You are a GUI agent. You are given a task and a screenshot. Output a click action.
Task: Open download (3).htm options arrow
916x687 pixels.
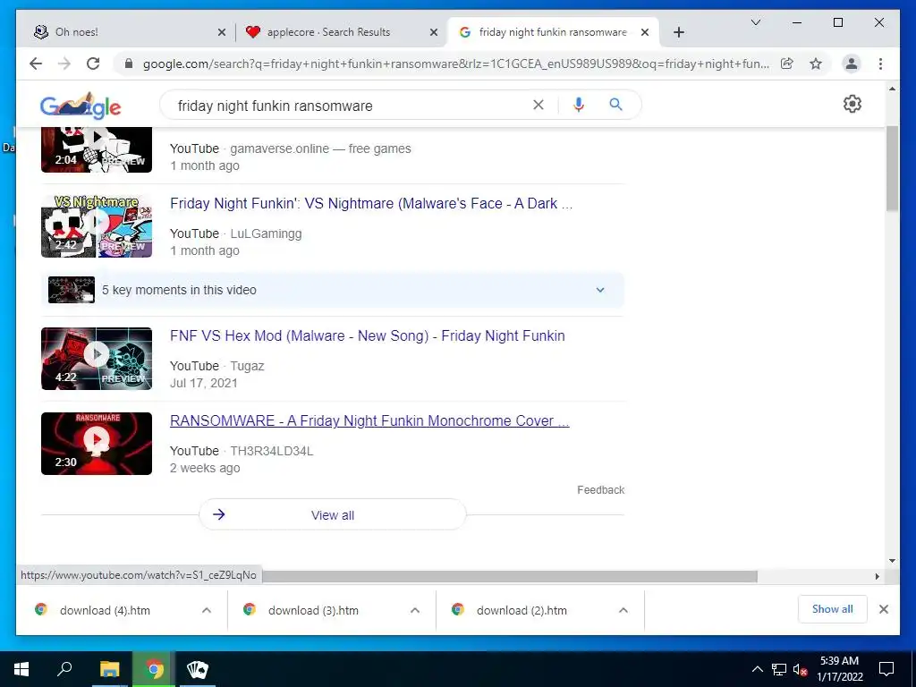pyautogui.click(x=415, y=610)
